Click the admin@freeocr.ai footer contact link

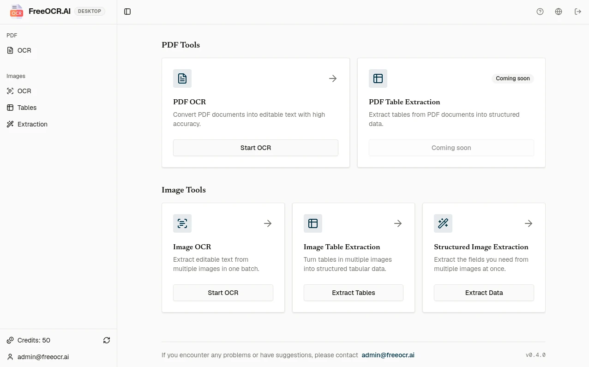(x=388, y=355)
